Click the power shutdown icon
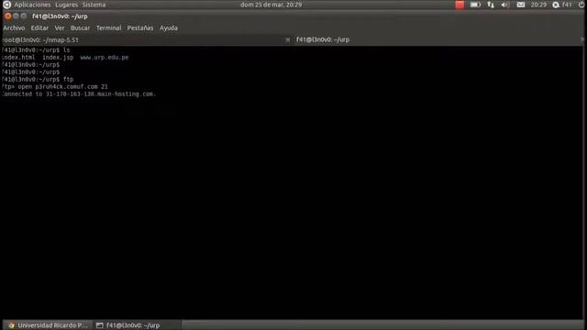 point(581,5)
